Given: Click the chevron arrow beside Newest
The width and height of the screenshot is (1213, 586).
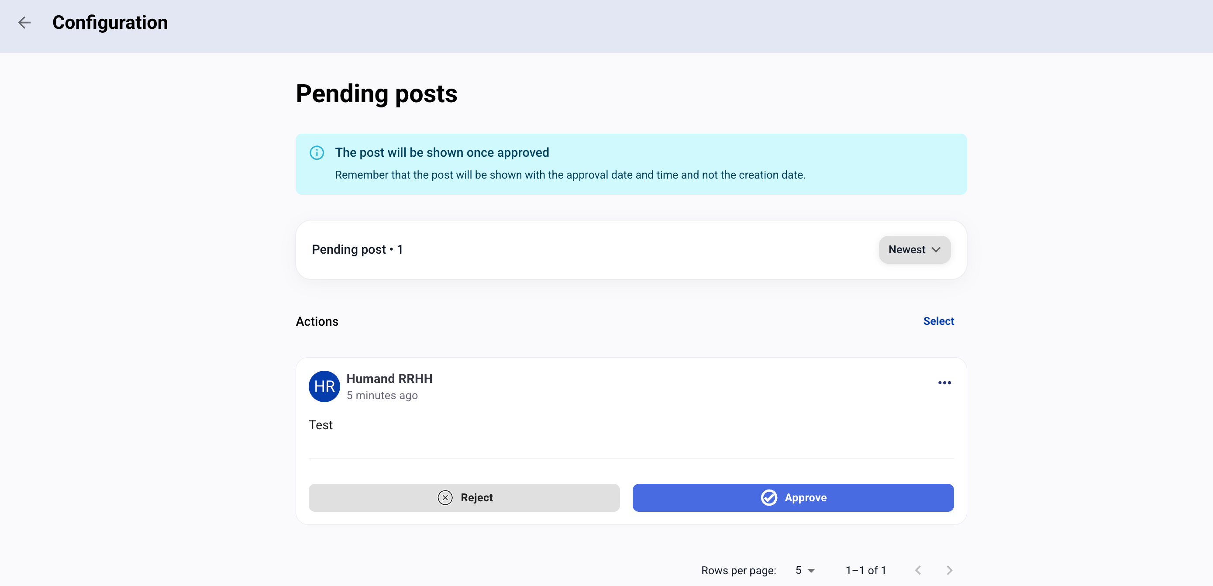Looking at the screenshot, I should point(936,249).
